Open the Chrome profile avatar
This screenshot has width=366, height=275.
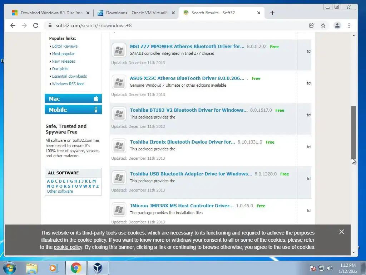click(x=337, y=25)
